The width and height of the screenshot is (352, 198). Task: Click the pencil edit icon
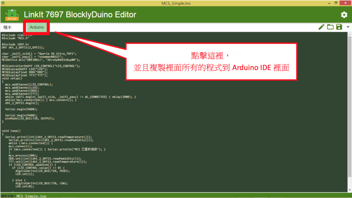(x=321, y=27)
